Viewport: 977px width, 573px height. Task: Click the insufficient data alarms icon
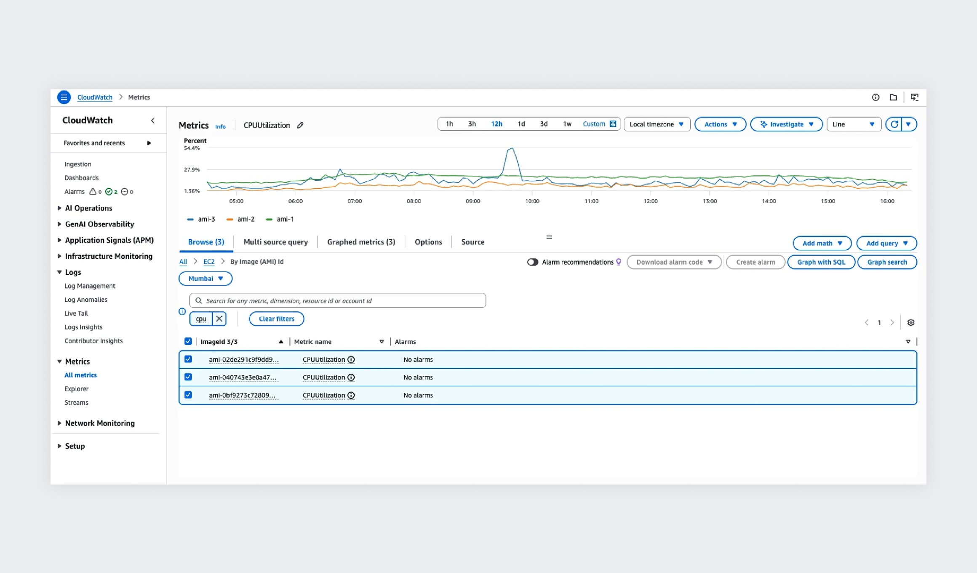(125, 192)
